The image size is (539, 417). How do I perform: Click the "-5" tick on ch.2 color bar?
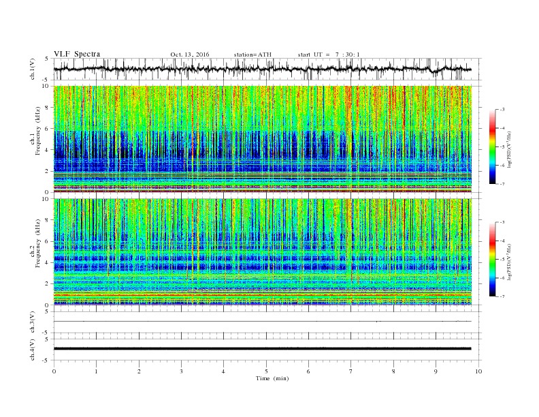[x=502, y=260]
